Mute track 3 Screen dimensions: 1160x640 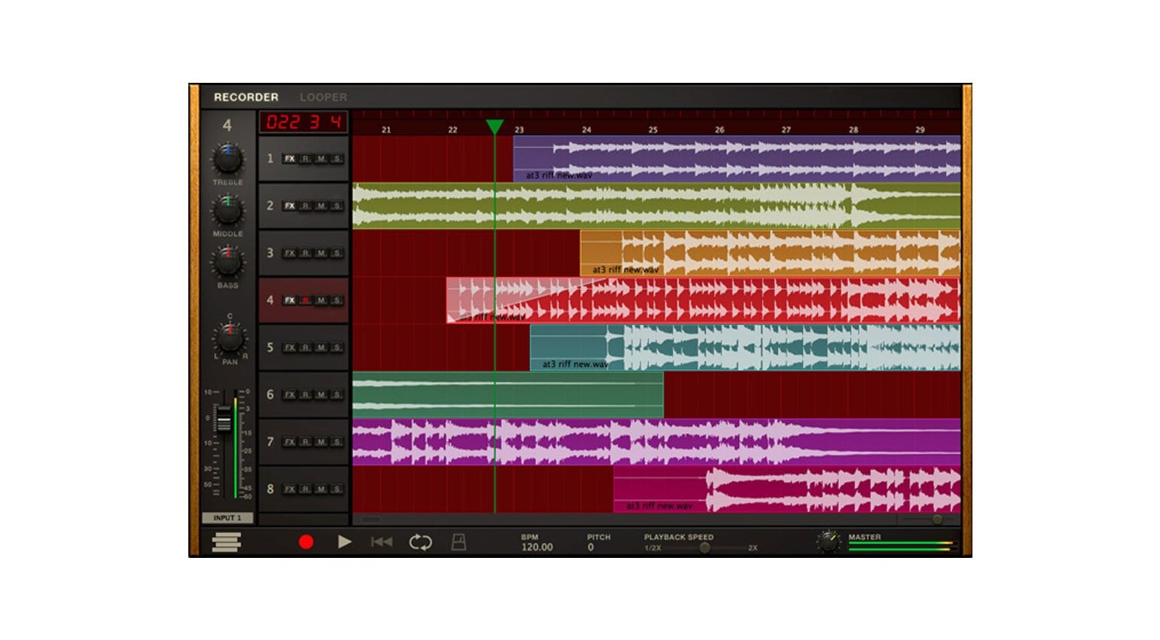pos(321,254)
